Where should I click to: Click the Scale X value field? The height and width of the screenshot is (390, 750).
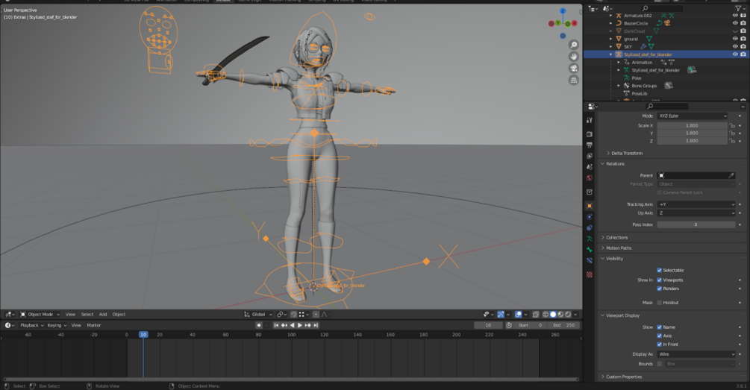tap(692, 126)
